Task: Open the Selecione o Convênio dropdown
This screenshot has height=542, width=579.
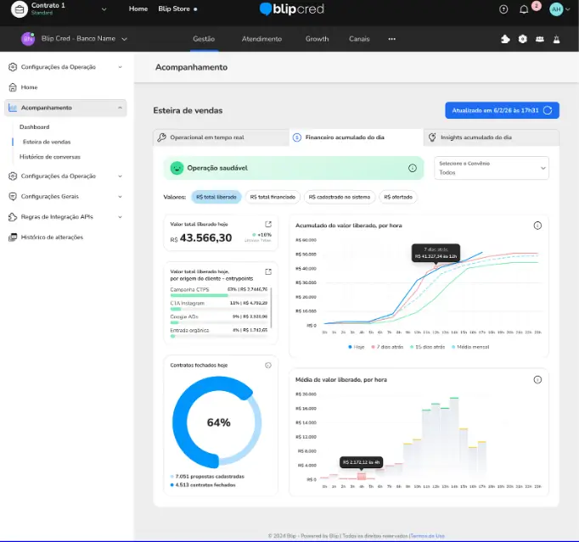Action: (x=492, y=168)
